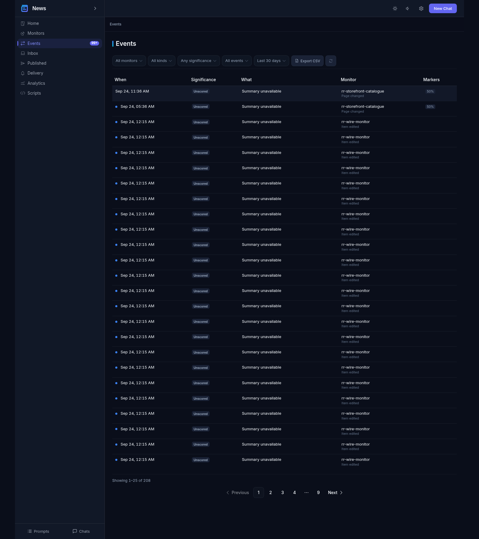
Task: Sort by the When column header
Action: pyautogui.click(x=120, y=80)
